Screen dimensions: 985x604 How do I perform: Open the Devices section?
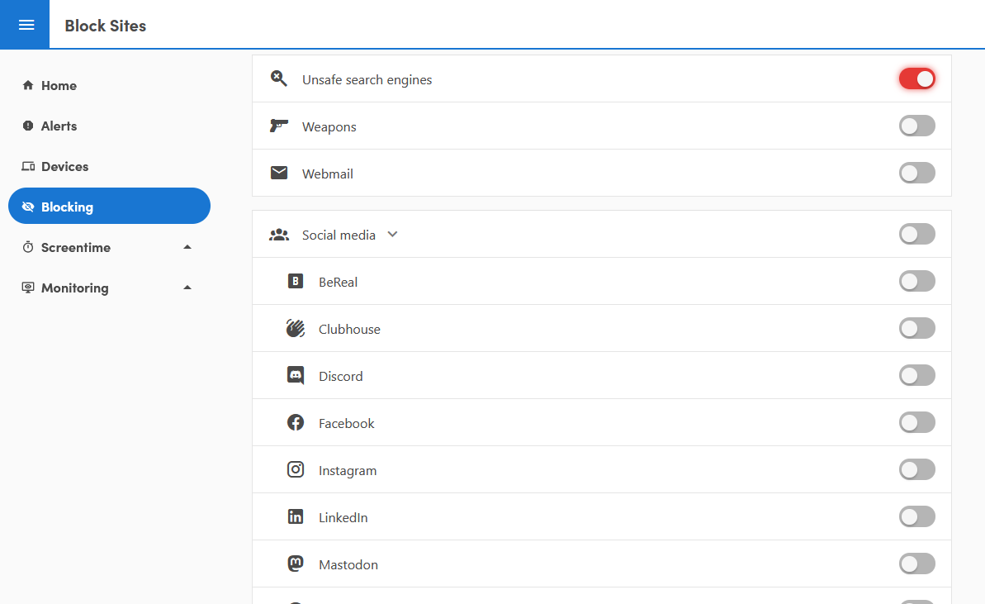click(109, 167)
